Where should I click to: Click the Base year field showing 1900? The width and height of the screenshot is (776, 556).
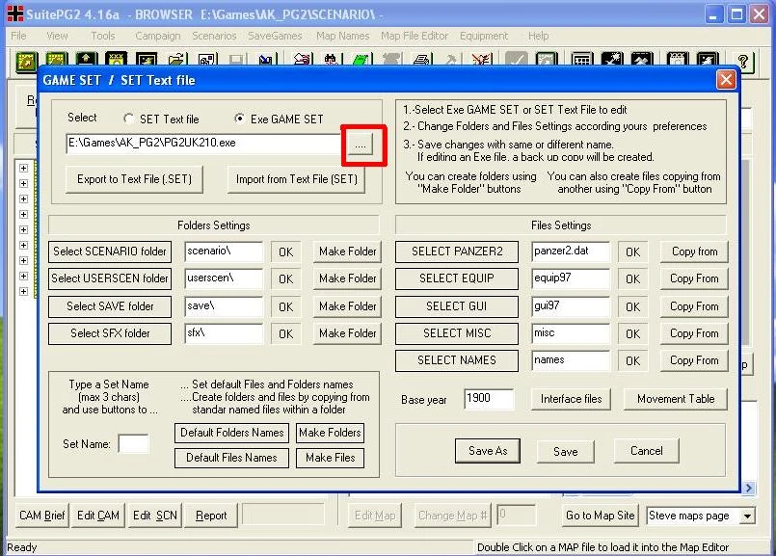489,399
